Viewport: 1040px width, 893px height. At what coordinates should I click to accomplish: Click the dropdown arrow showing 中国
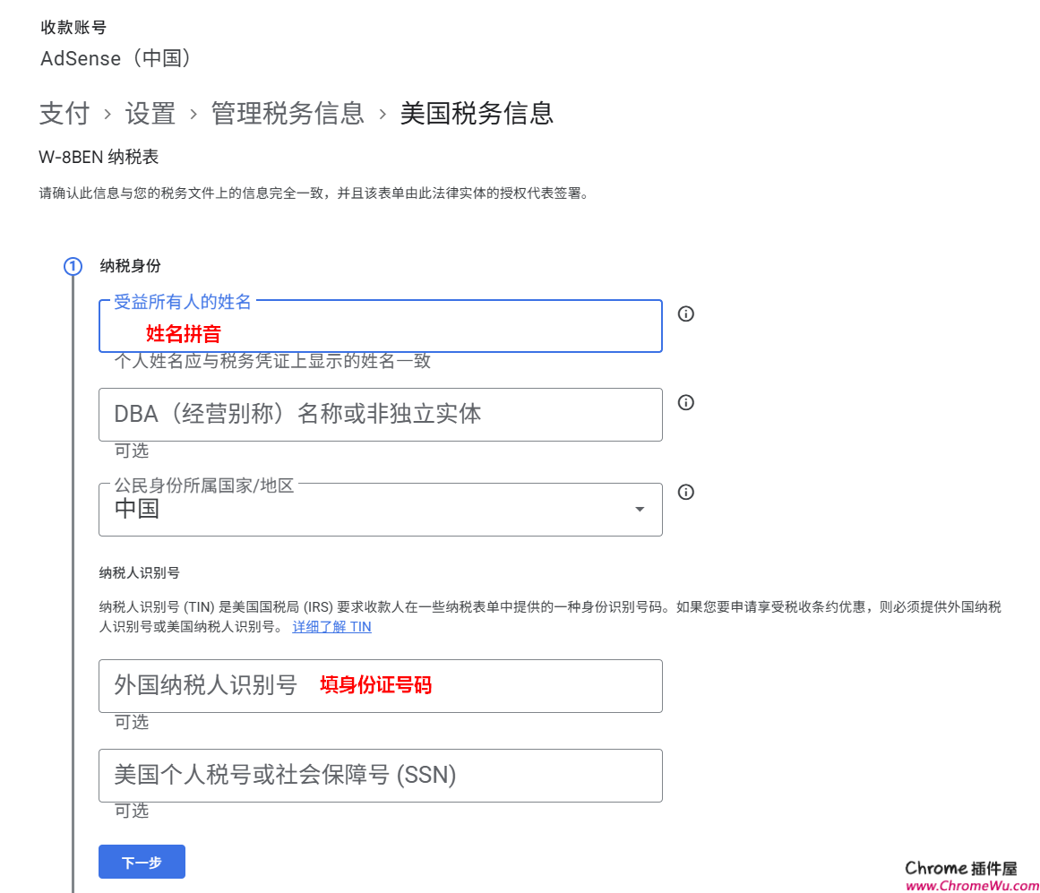pyautogui.click(x=639, y=509)
